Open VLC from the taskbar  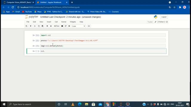point(73,104)
